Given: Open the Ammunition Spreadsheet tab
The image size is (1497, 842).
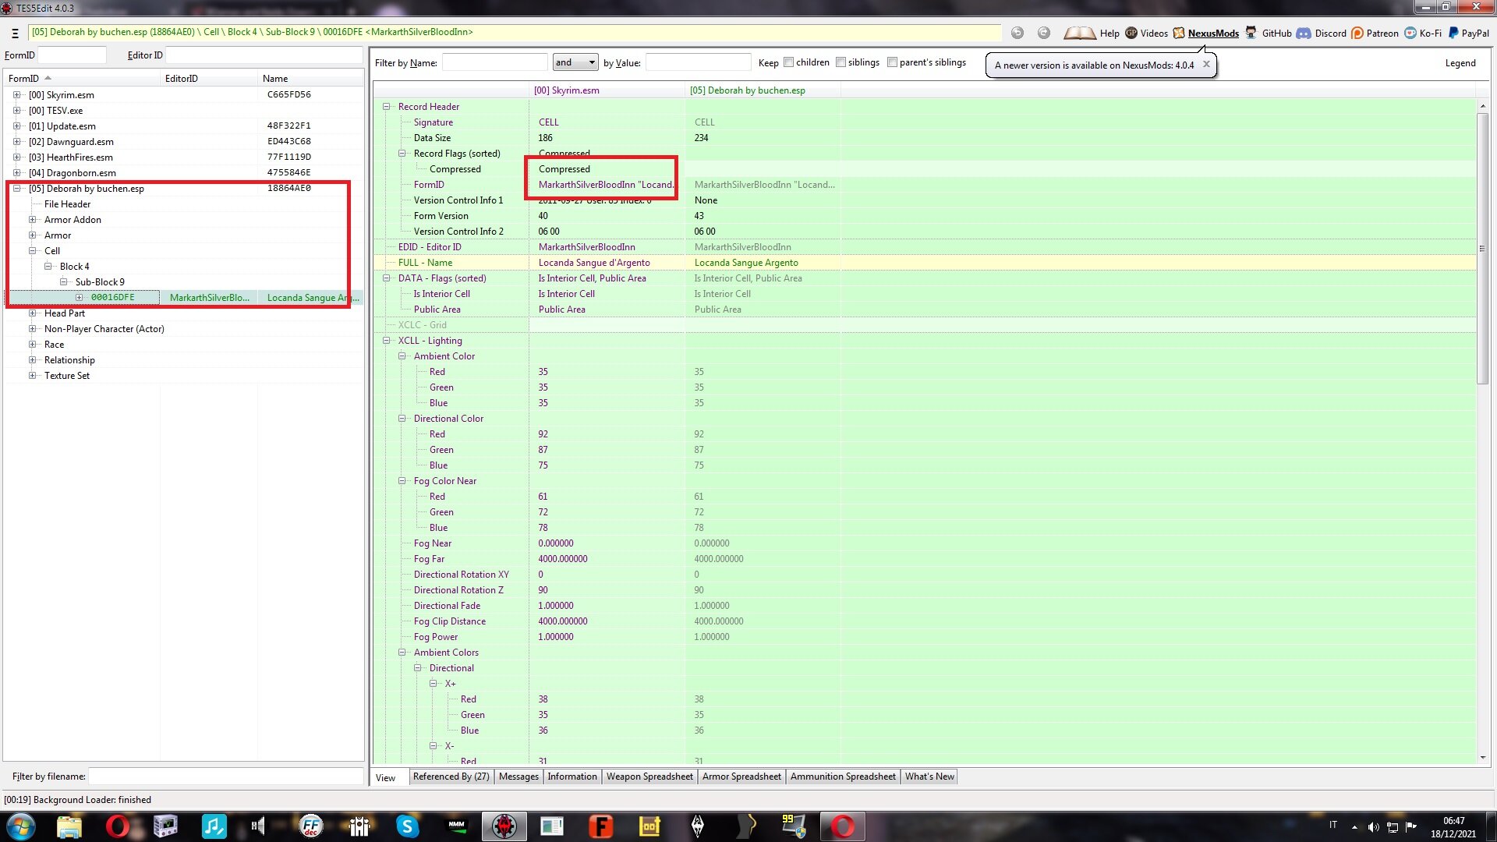Looking at the screenshot, I should pos(843,777).
